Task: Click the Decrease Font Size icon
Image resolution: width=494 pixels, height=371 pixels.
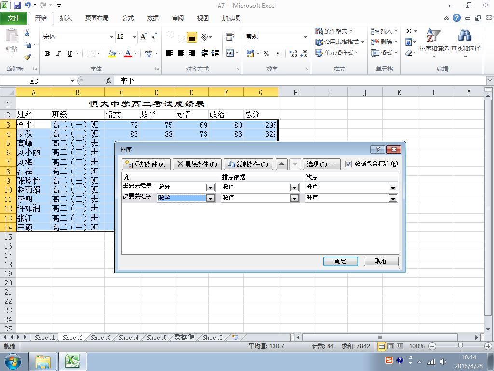Action: point(154,37)
